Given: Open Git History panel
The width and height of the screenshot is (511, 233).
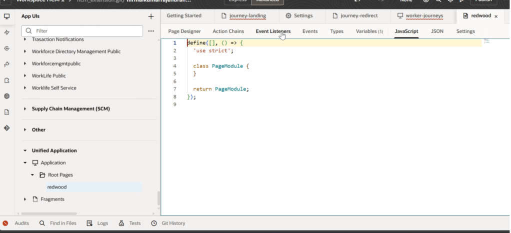Looking at the screenshot, I should pos(173,223).
